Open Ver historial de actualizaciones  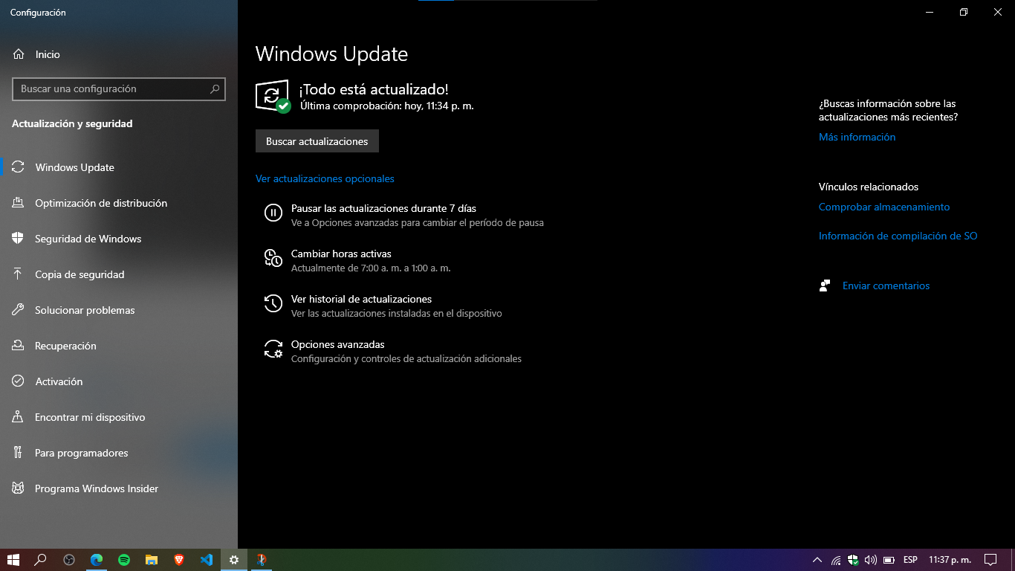[x=383, y=306]
